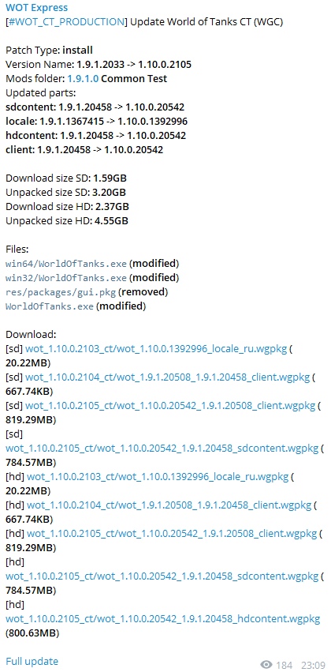The image size is (331, 672).
Task: Select root WorldOfTanks.exe modified entry
Action: click(76, 306)
